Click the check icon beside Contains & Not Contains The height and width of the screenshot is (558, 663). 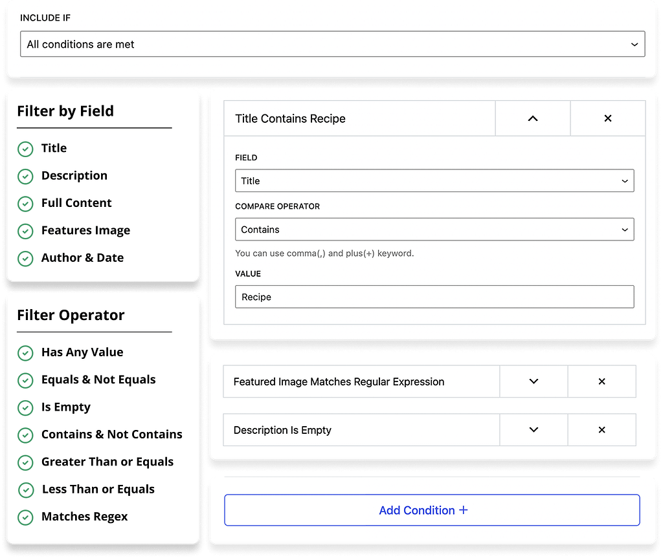tap(25, 435)
